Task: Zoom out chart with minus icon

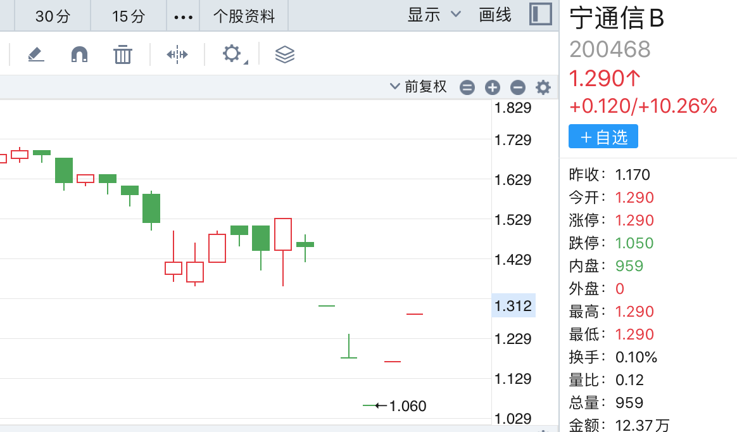Action: 518,87
